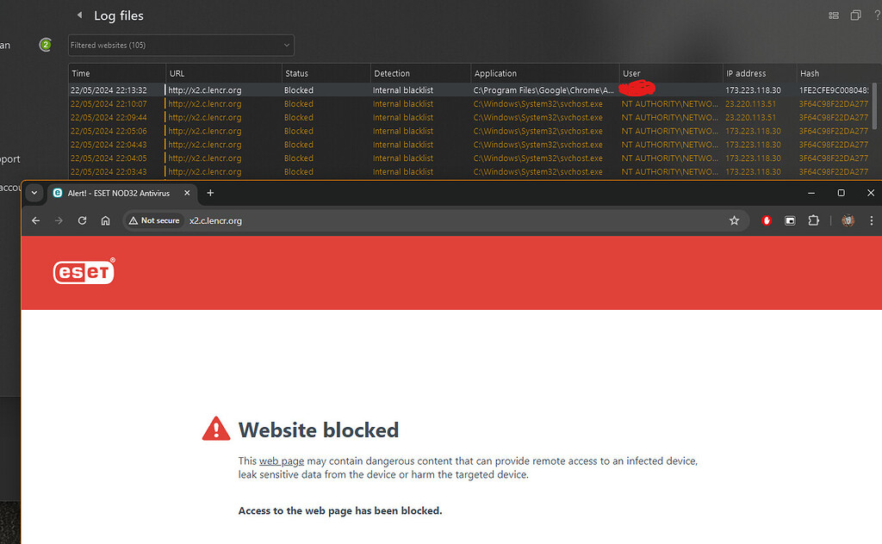Open the Filtered websites dropdown
882x544 pixels.
(x=181, y=45)
